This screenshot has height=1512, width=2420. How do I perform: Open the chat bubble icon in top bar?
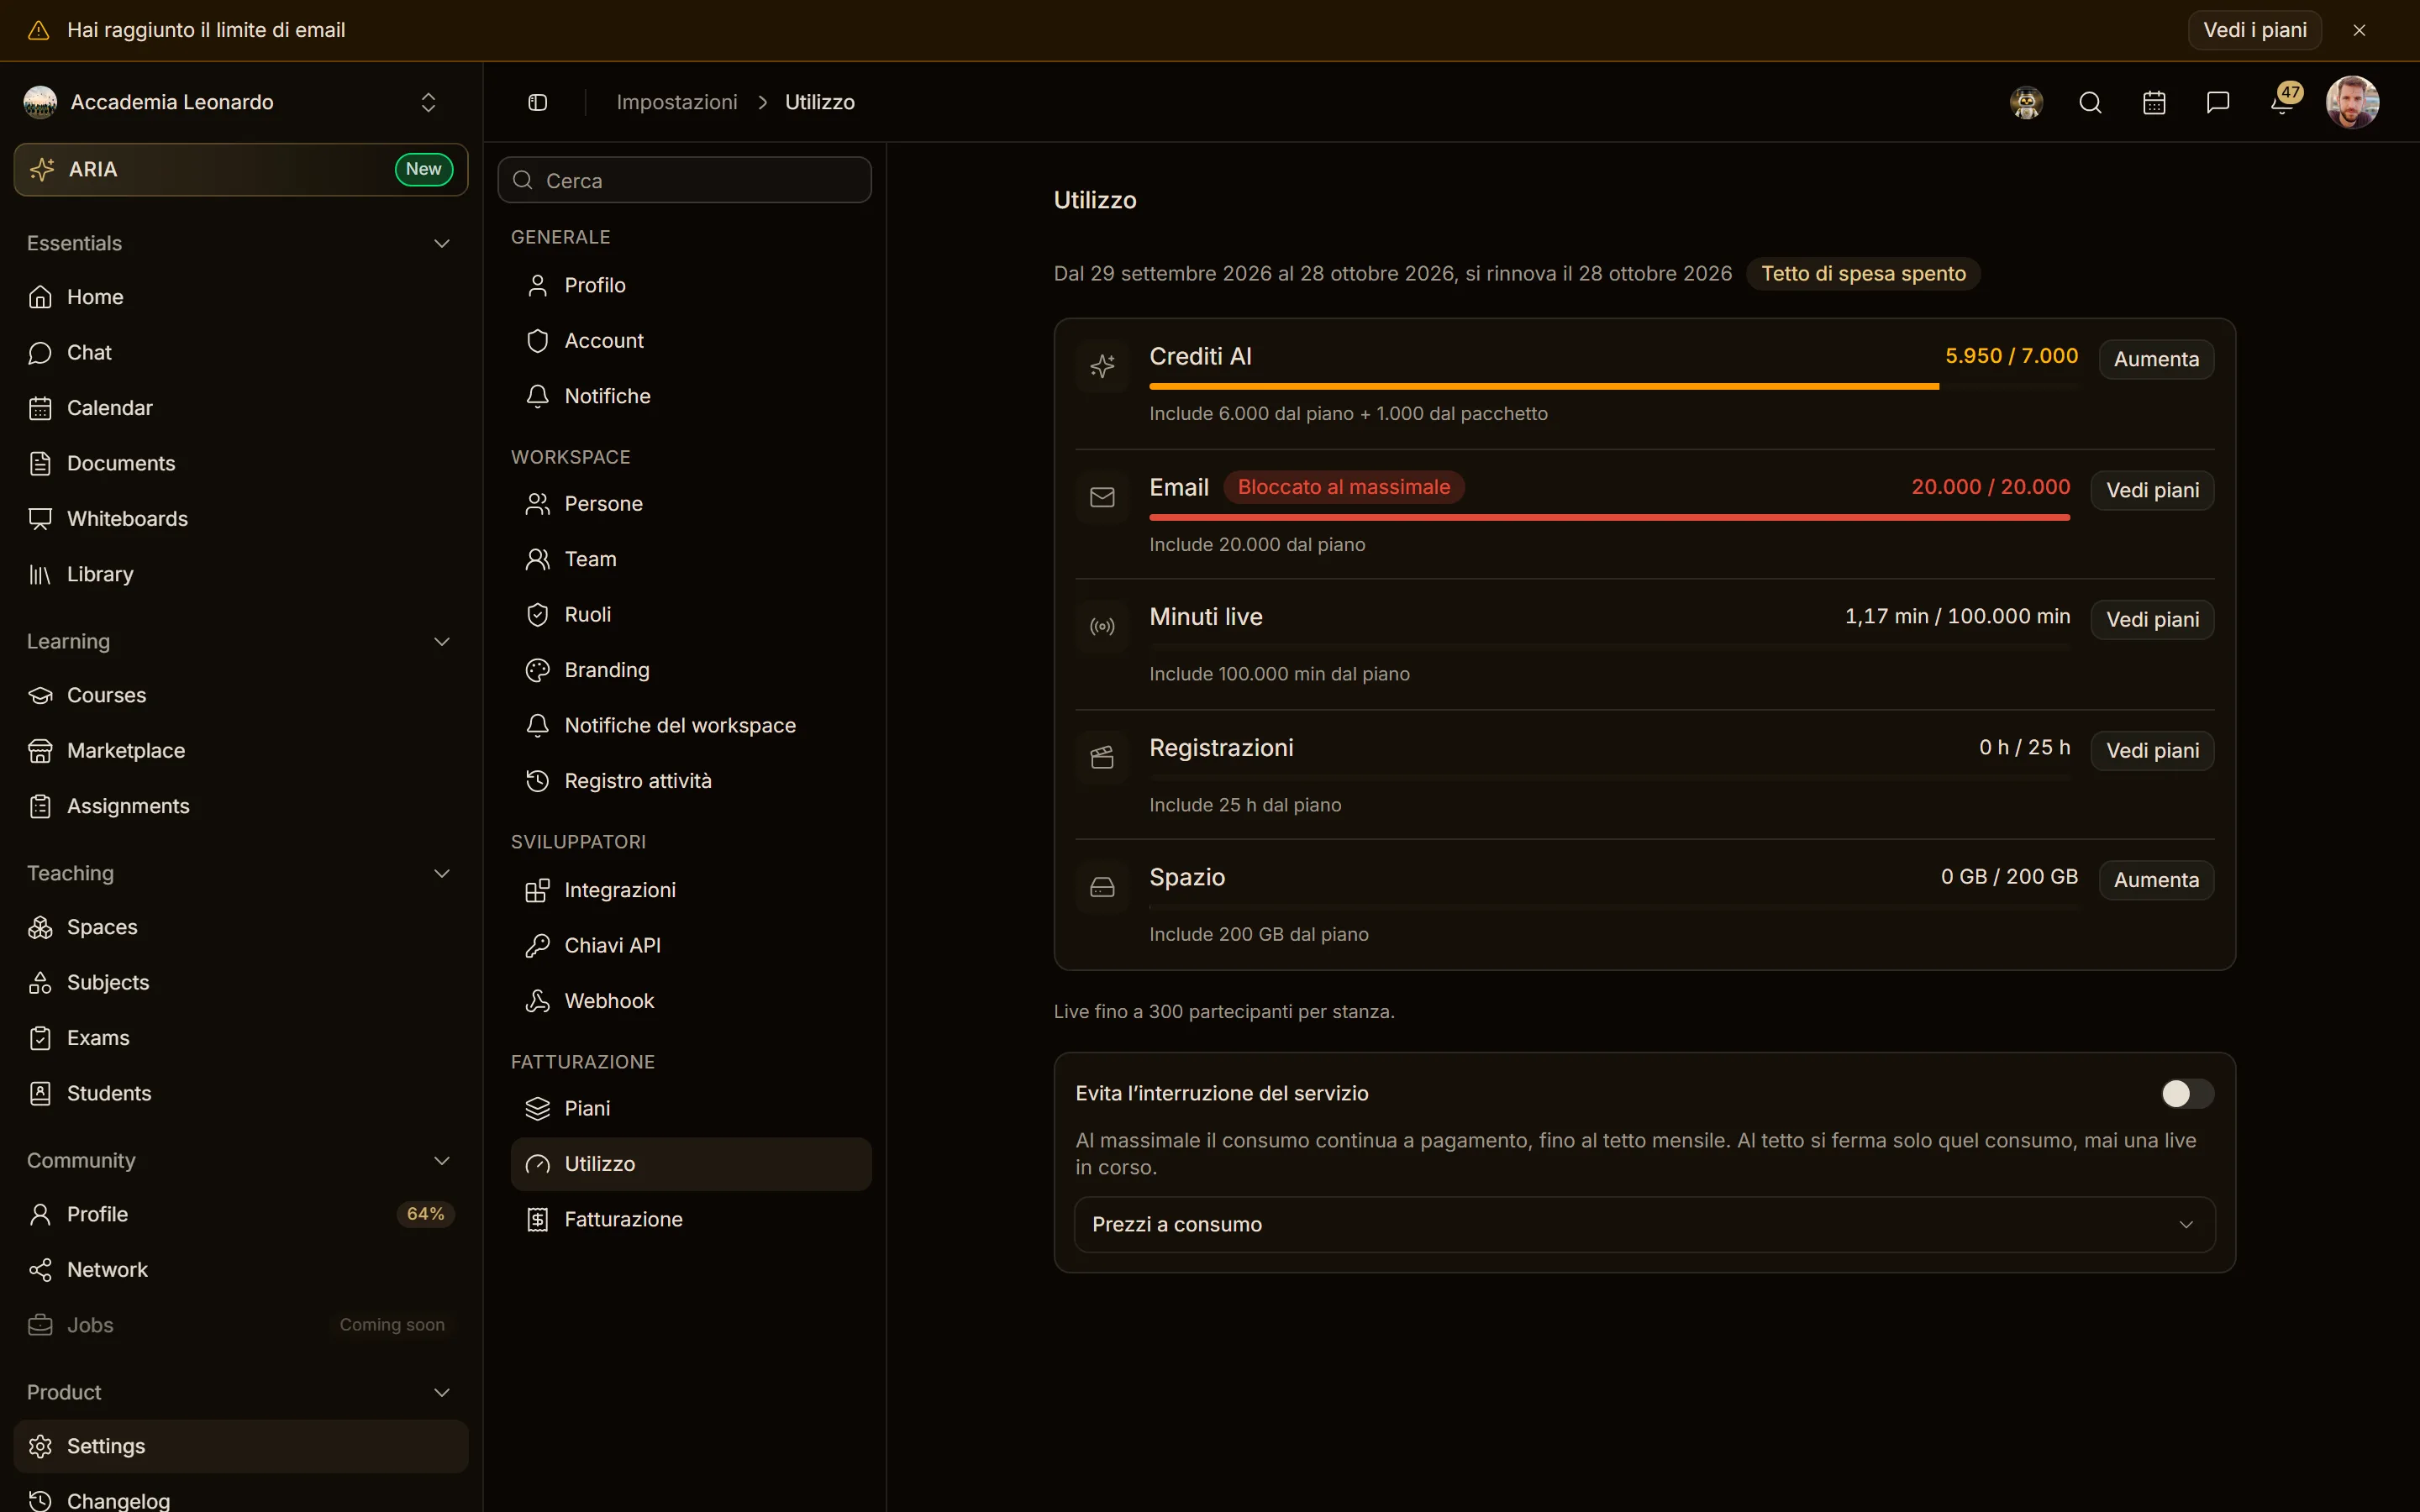[2218, 102]
